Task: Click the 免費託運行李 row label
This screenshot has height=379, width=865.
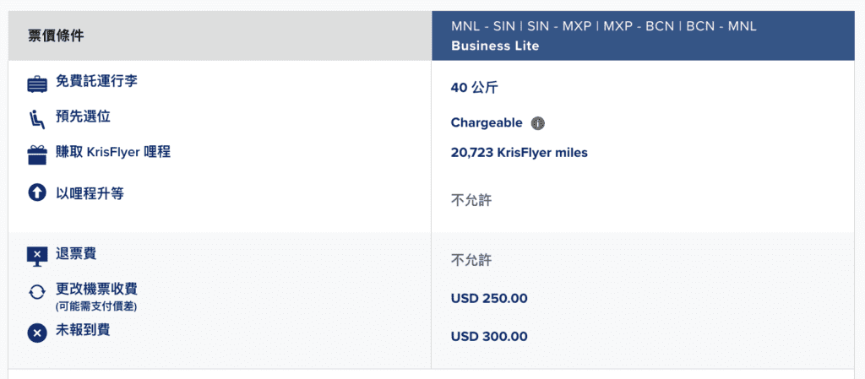Action: pyautogui.click(x=96, y=82)
